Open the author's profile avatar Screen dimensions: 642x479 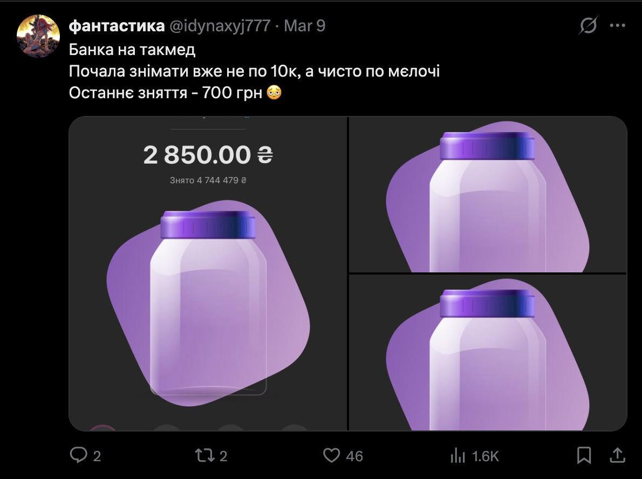tap(37, 36)
